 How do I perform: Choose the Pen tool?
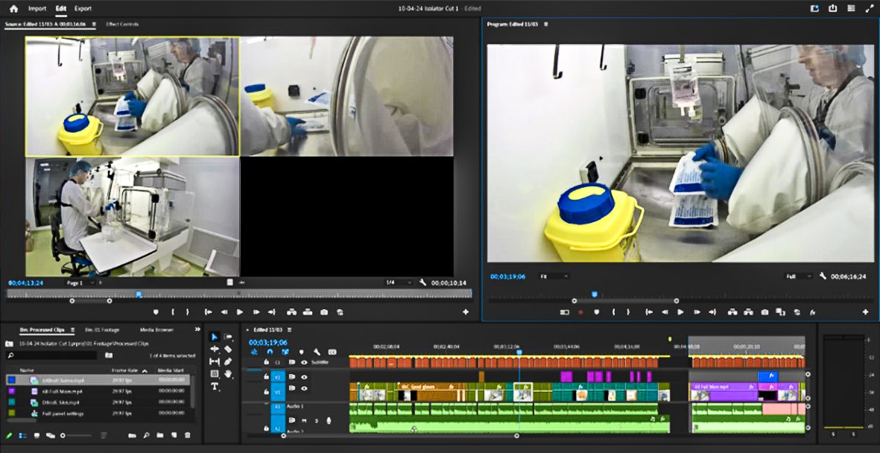pos(228,361)
